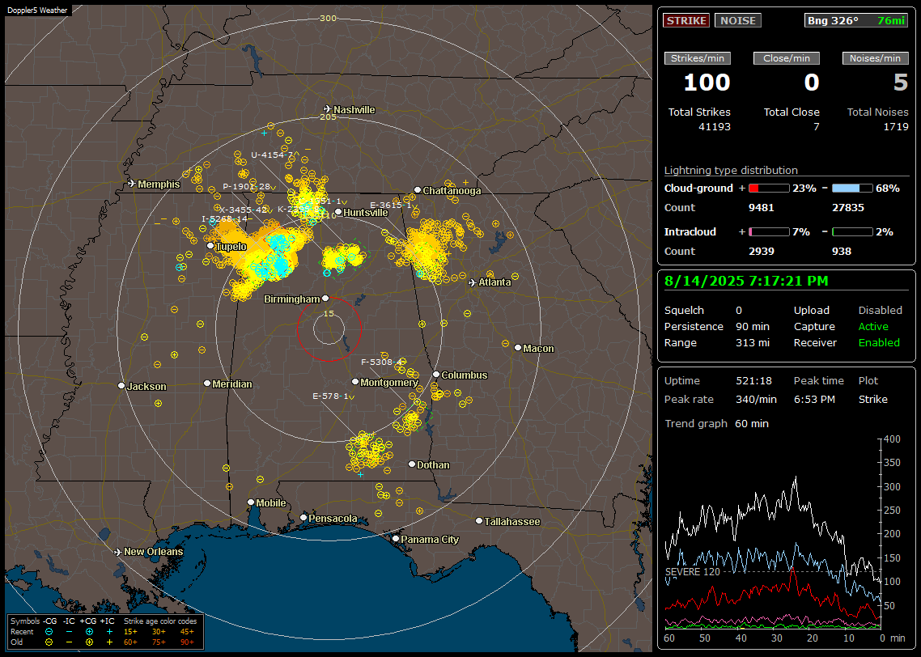921x657 pixels.
Task: Click the storm cell label I-5268-14
Action: point(225,219)
